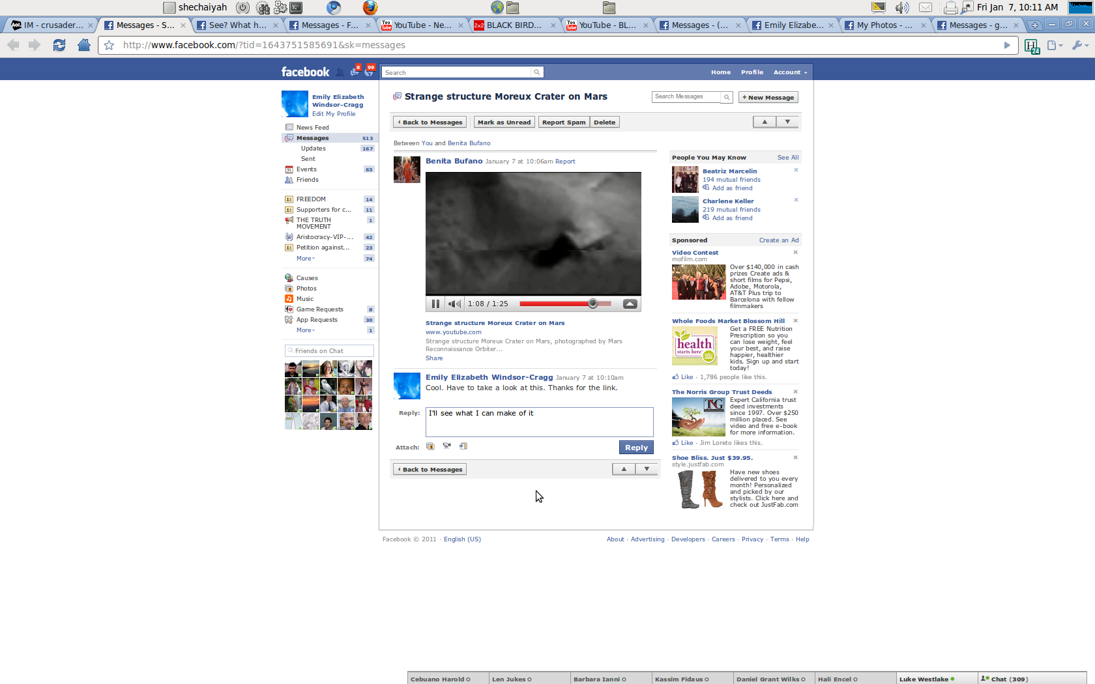This screenshot has width=1095, height=684.
Task: Switch to the Emily Elizabe... tab
Action: [x=792, y=25]
